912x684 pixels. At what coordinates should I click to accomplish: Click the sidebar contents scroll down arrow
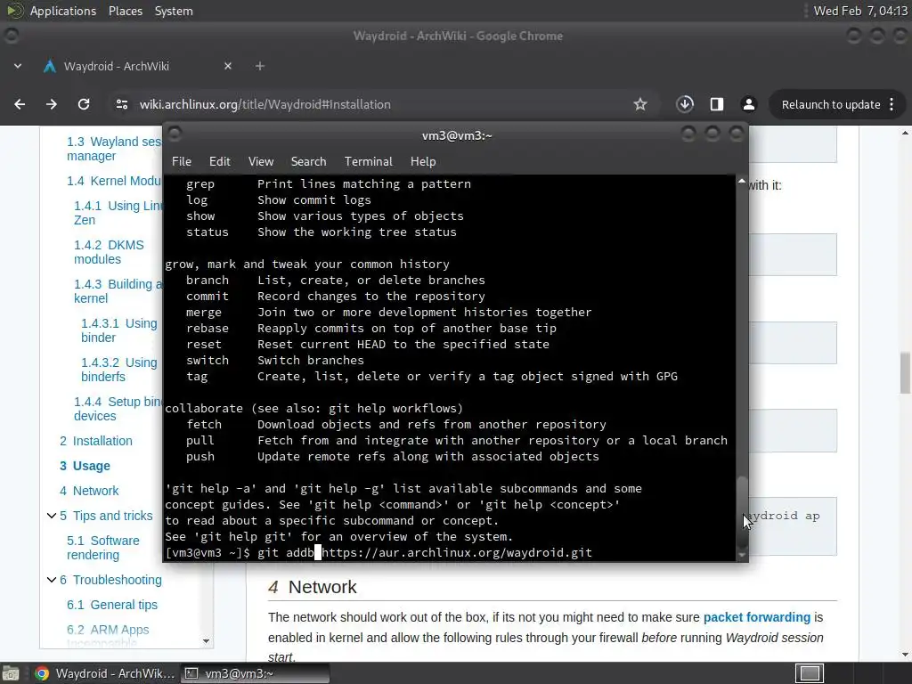coord(206,641)
